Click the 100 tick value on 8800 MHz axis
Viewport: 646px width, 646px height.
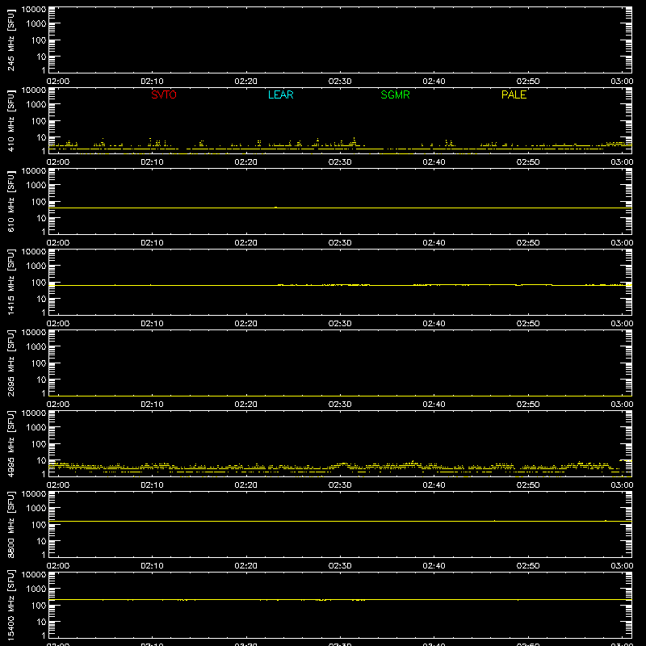click(39, 525)
